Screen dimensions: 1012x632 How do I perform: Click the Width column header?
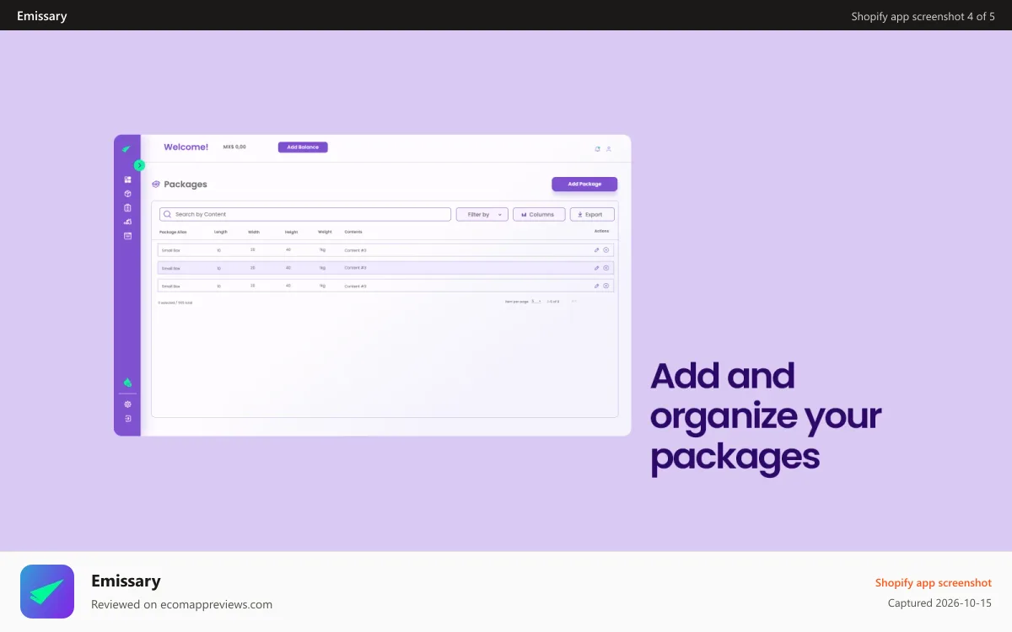point(254,232)
